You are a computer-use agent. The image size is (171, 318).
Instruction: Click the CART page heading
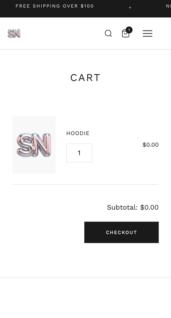tap(85, 77)
